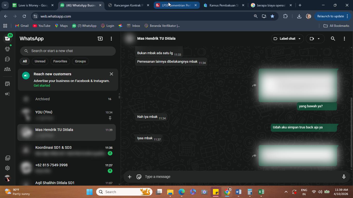Record a voice message with the microphone
Image resolution: width=353 pixels, height=198 pixels.
pyautogui.click(x=344, y=177)
